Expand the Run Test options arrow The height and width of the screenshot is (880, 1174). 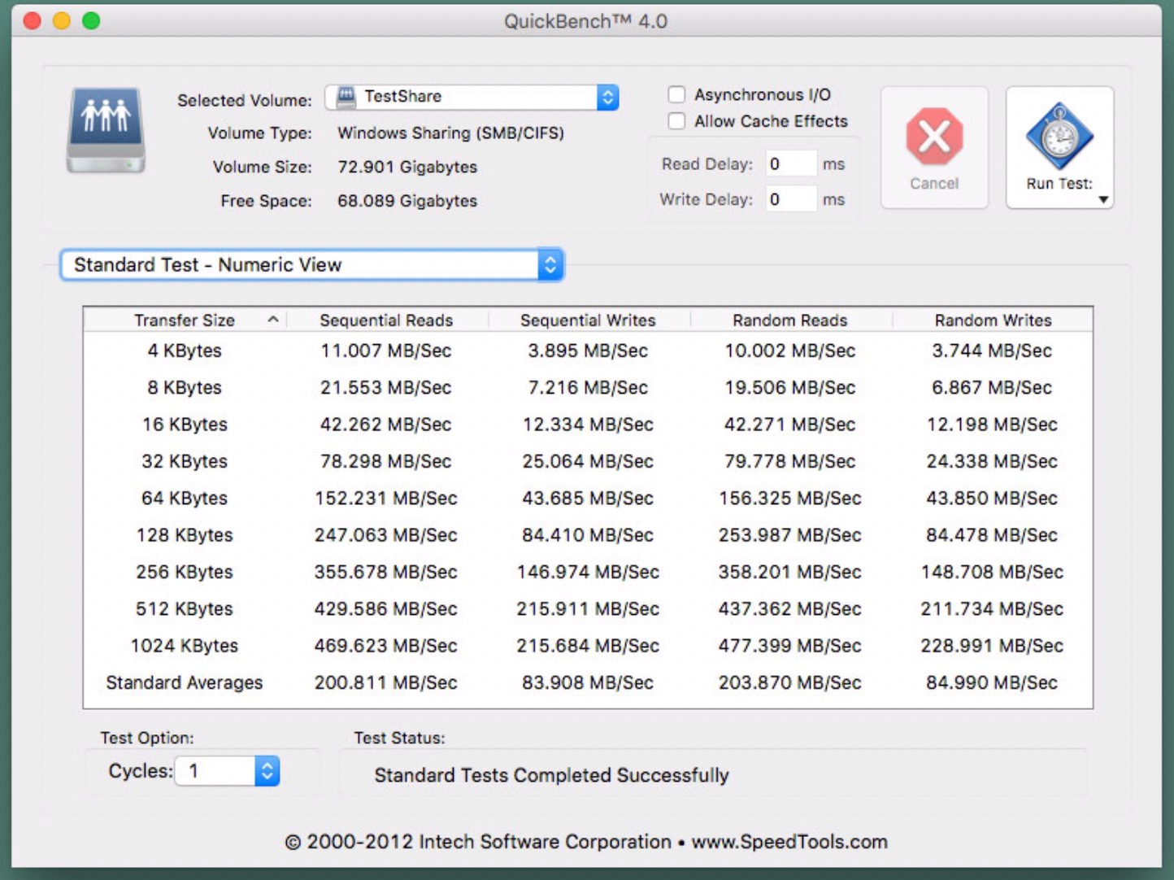(x=1103, y=199)
